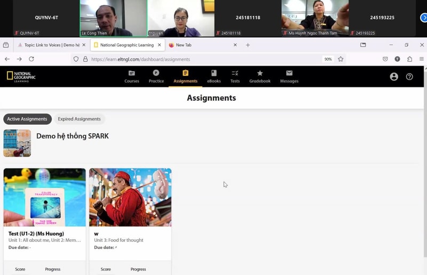Open the user profile account icon

point(394,77)
